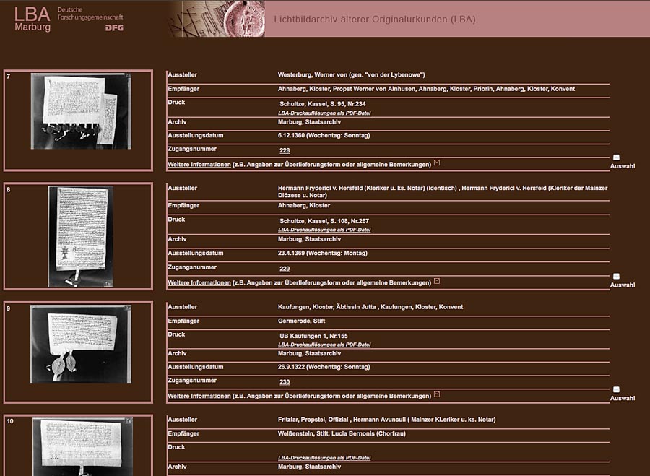Open the charter thumbnail of record 10
Screen dimensions: 650x476
pos(82,447)
